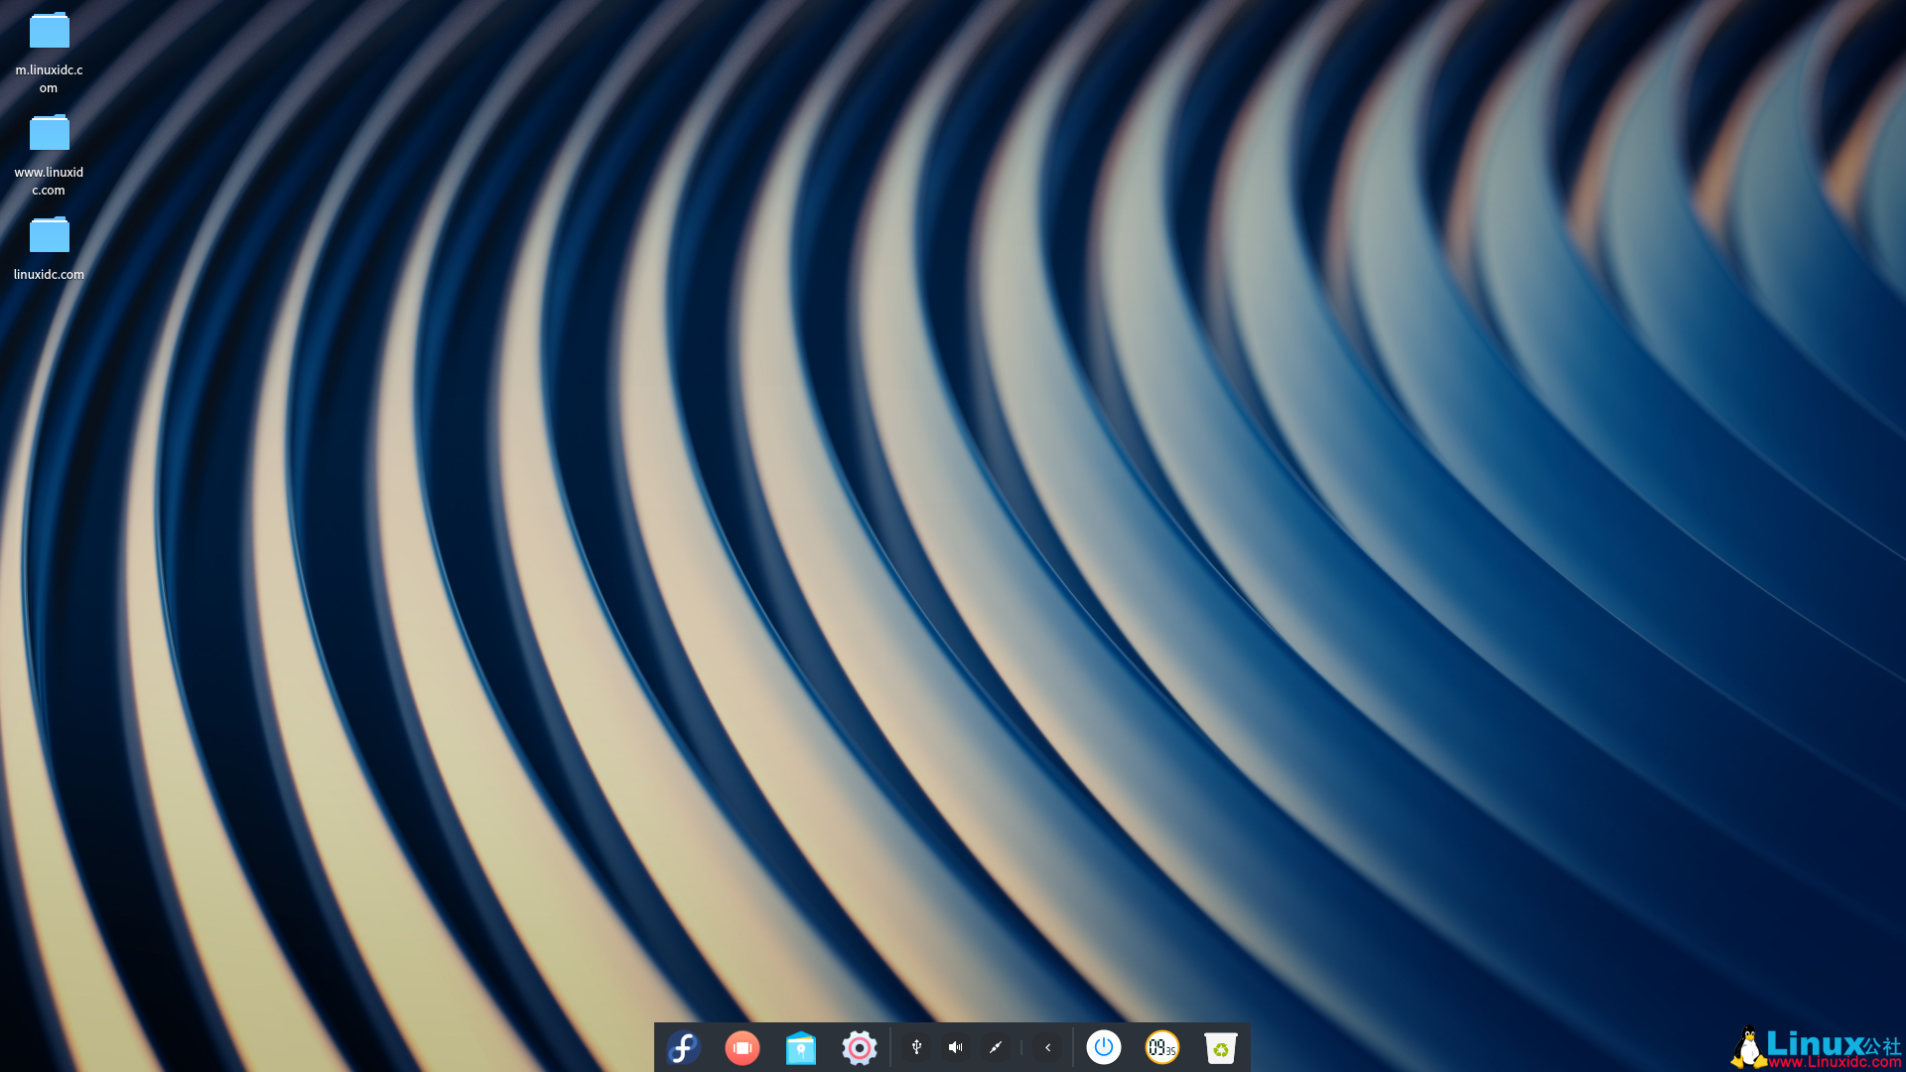Click the 09:35 clock in dock

click(1161, 1047)
